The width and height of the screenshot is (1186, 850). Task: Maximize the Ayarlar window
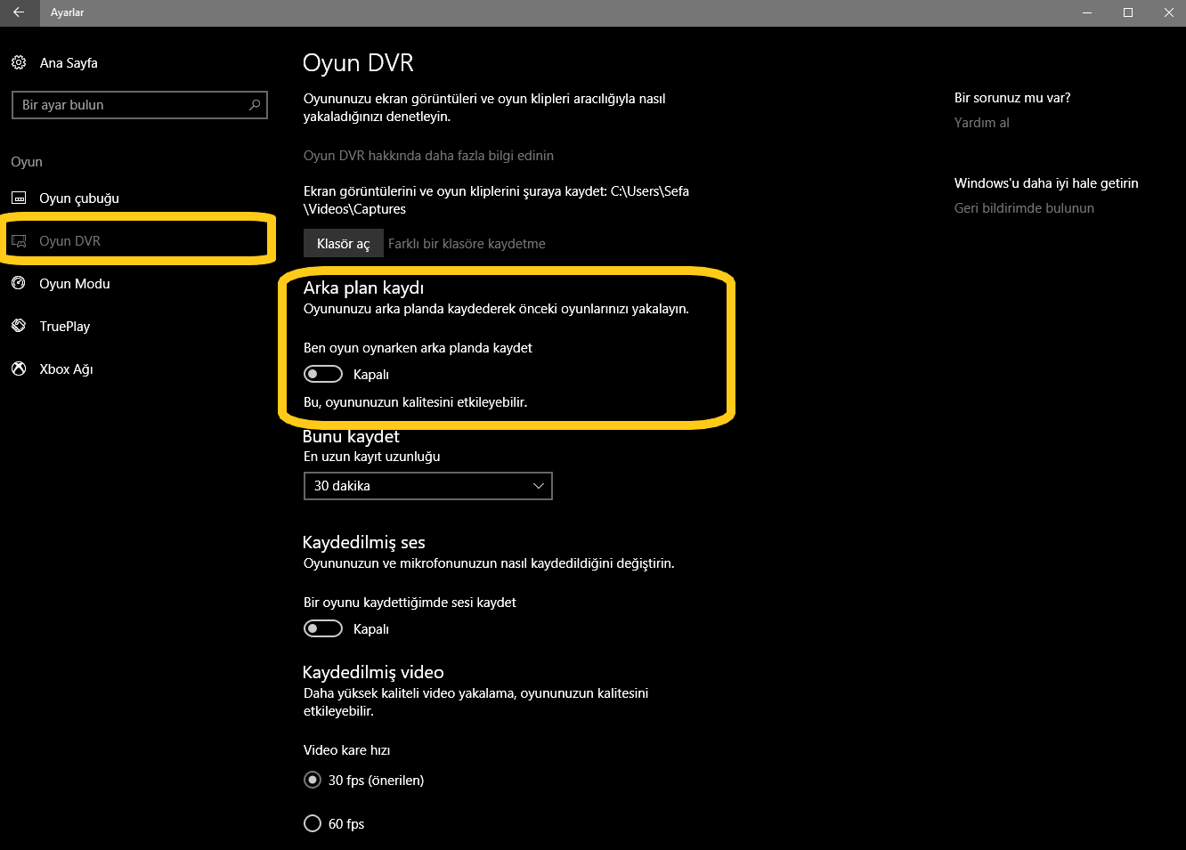1128,12
